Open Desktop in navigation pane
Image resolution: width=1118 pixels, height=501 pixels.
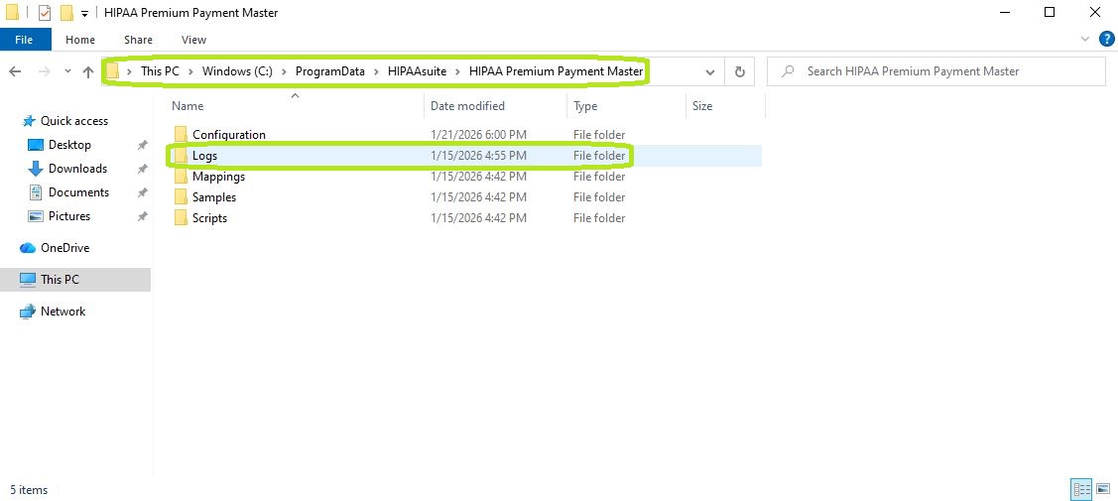[69, 145]
